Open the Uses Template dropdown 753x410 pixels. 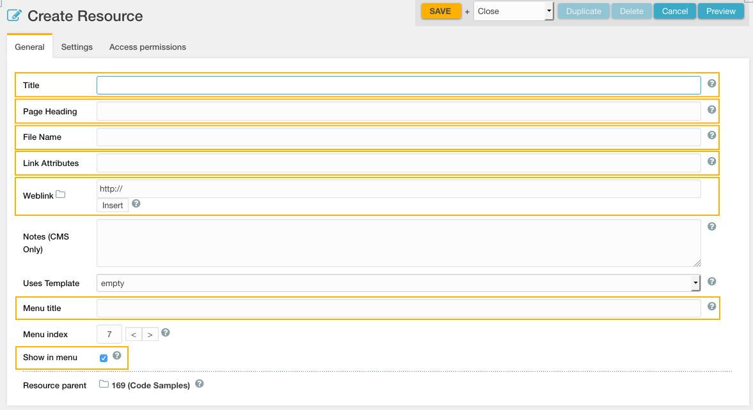398,283
